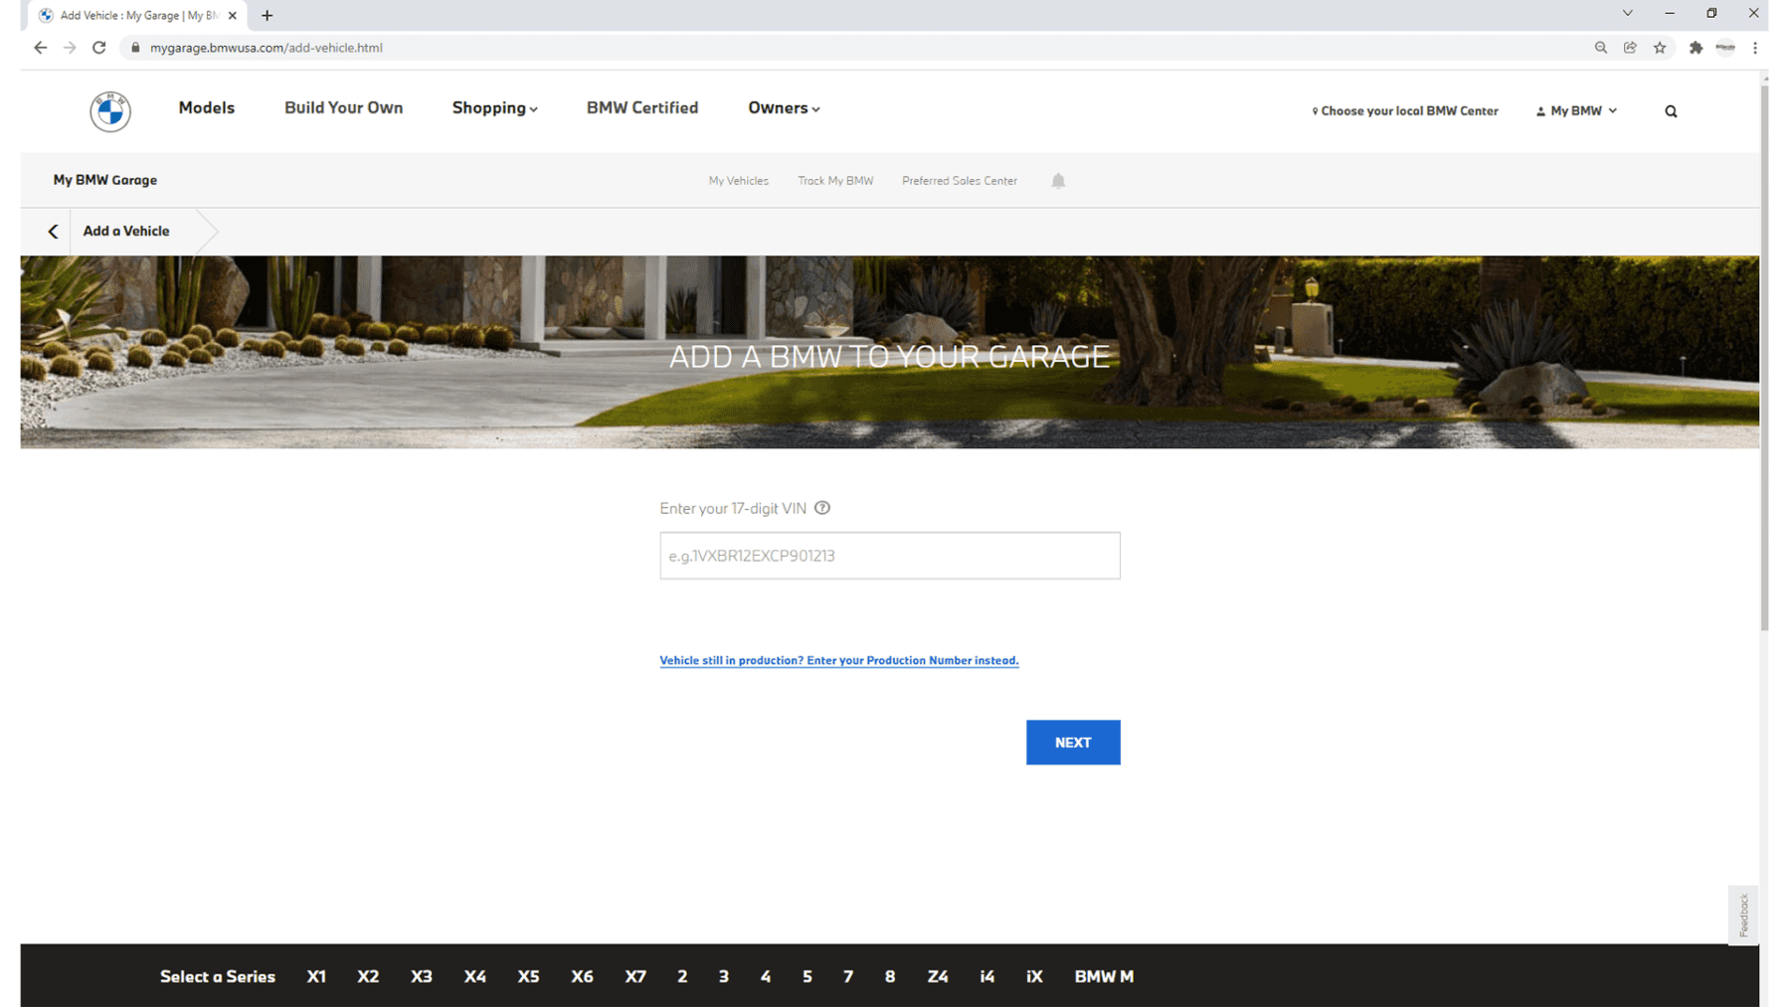Expand the Owners dropdown menu

784,108
